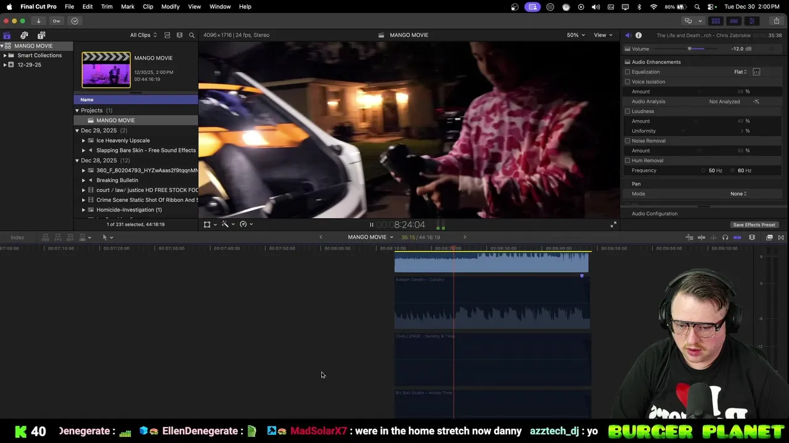This screenshot has width=789, height=443.
Task: Toggle the Timeline panel visibility button
Action: [734, 21]
